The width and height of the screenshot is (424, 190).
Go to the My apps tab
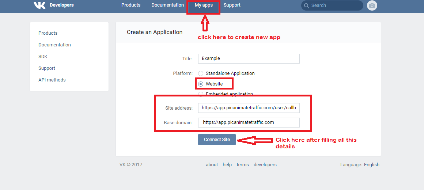click(204, 5)
